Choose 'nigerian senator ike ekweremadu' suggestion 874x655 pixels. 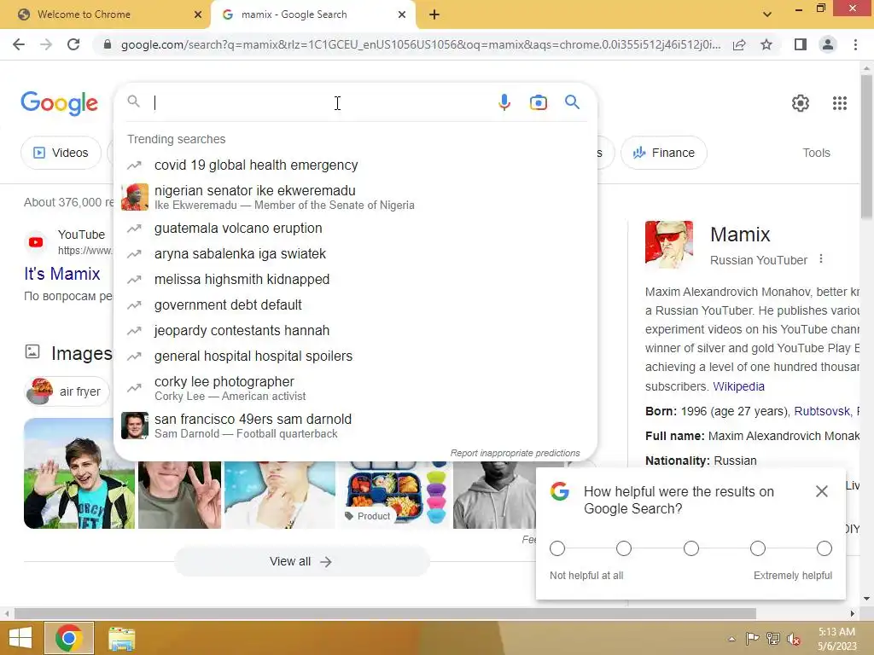pyautogui.click(x=355, y=197)
